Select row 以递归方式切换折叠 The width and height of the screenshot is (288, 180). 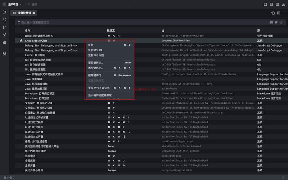151,117
